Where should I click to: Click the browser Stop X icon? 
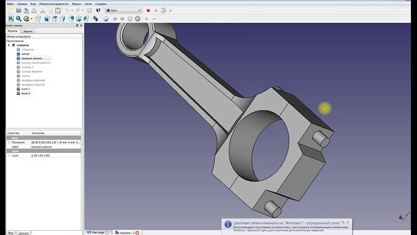tap(137, 19)
